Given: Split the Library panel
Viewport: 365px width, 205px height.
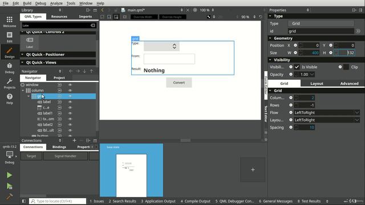Looking at the screenshot, I should click(88, 10).
